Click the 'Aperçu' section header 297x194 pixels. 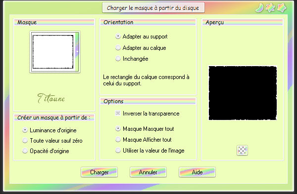pos(215,23)
